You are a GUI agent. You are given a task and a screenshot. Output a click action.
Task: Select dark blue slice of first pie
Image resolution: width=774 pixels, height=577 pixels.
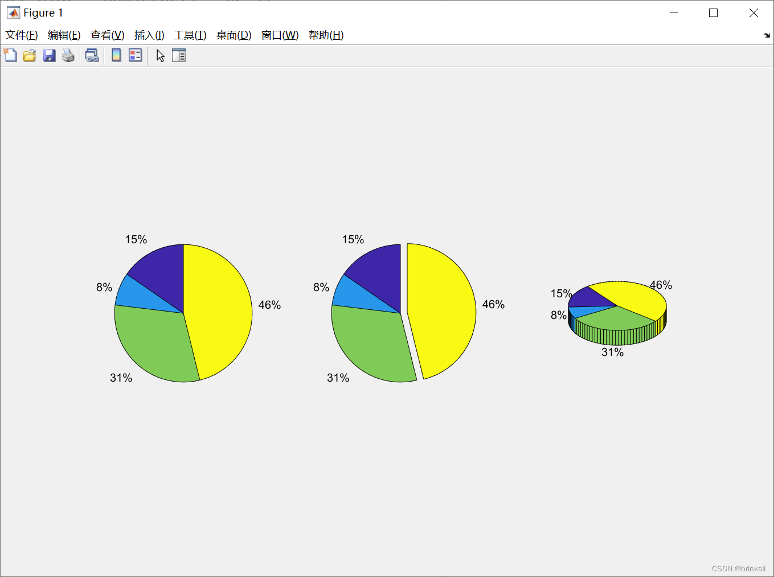point(162,273)
